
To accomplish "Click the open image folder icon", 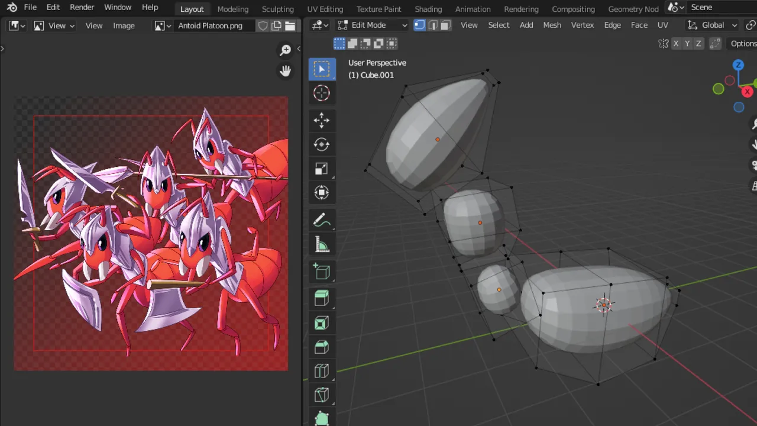I will click(x=290, y=25).
